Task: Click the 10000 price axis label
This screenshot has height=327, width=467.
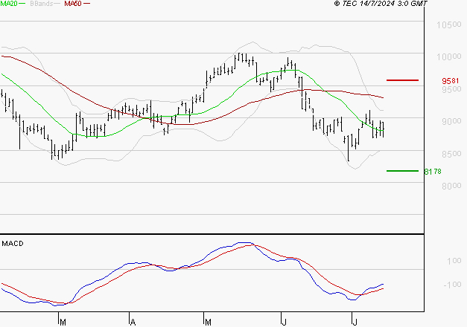Action: (x=449, y=56)
